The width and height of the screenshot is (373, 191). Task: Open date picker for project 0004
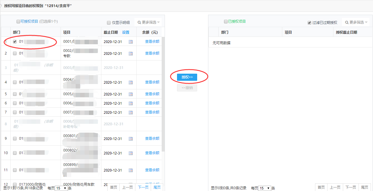coord(131,83)
